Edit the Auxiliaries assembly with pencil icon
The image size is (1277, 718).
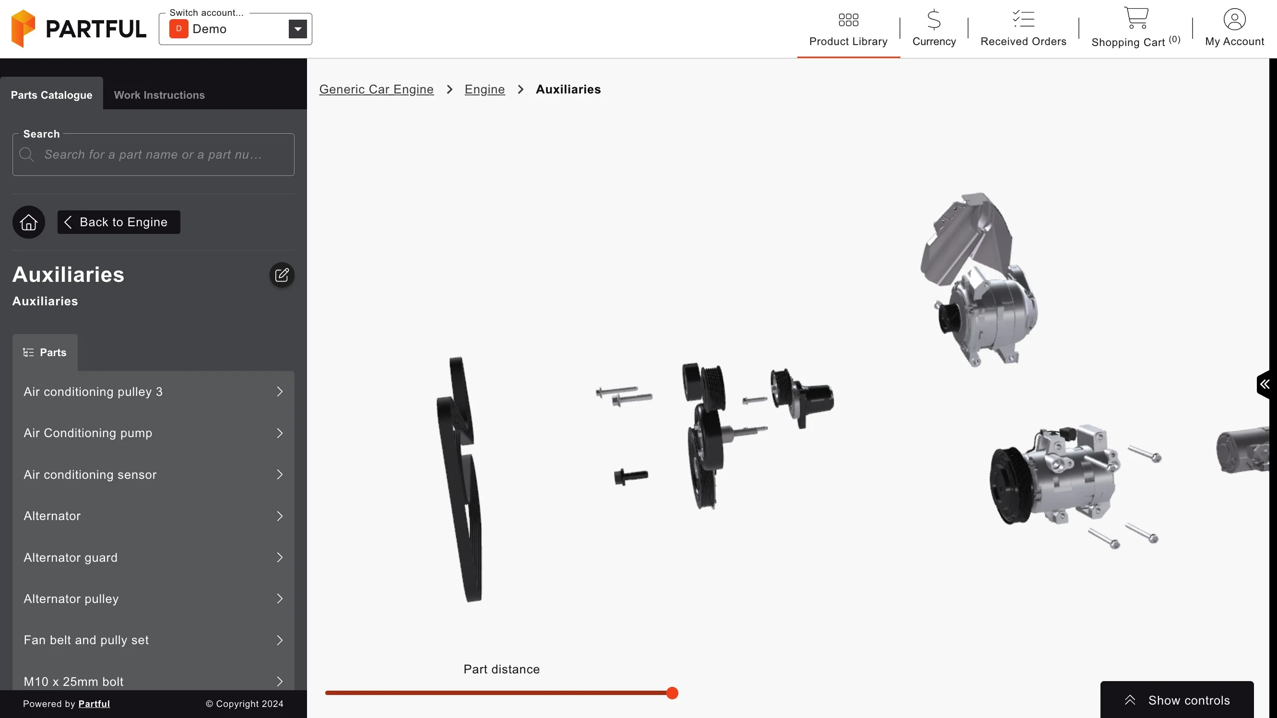(x=282, y=275)
